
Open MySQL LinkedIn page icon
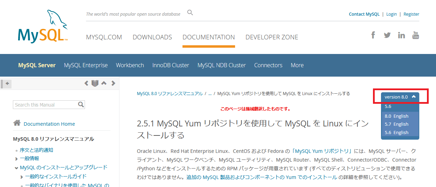(402, 35)
